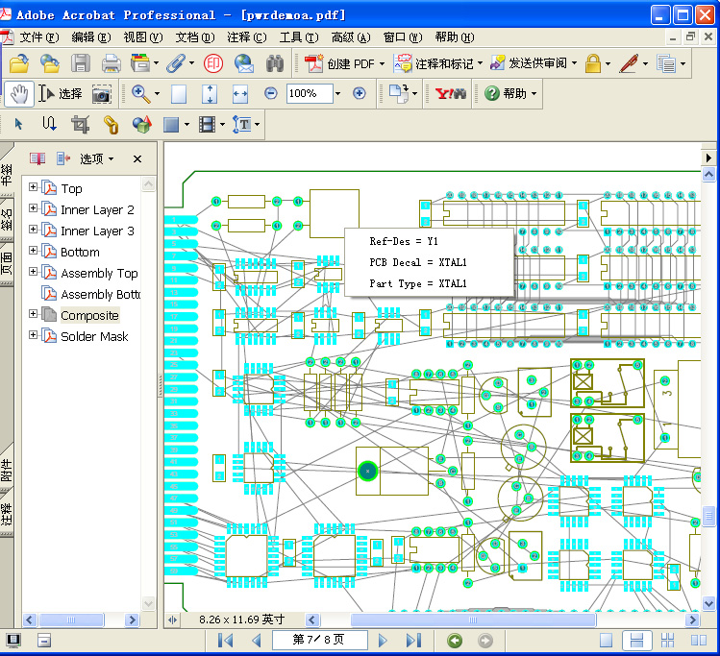Select the Hand tool

point(17,93)
